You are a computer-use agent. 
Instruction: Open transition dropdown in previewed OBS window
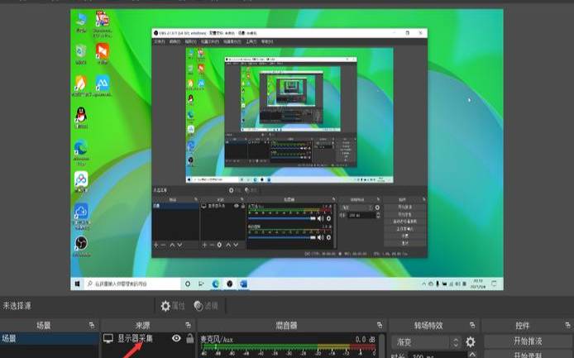357,208
